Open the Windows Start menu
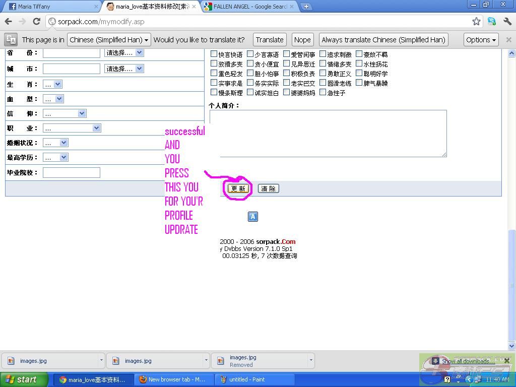516x387 pixels. point(24,379)
